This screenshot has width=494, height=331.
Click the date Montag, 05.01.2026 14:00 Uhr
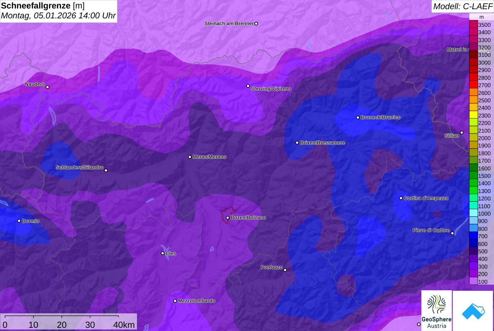pos(58,16)
